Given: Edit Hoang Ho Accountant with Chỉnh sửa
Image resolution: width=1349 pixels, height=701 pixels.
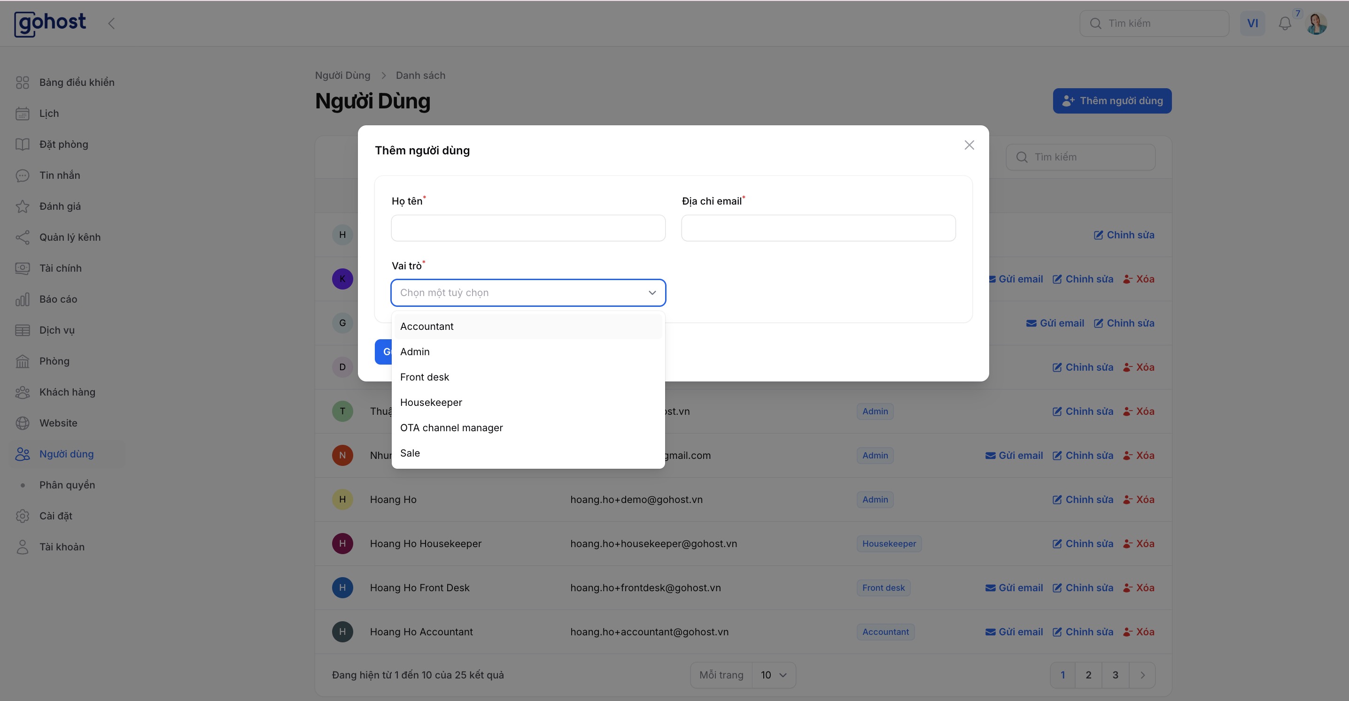Looking at the screenshot, I should pyautogui.click(x=1083, y=632).
